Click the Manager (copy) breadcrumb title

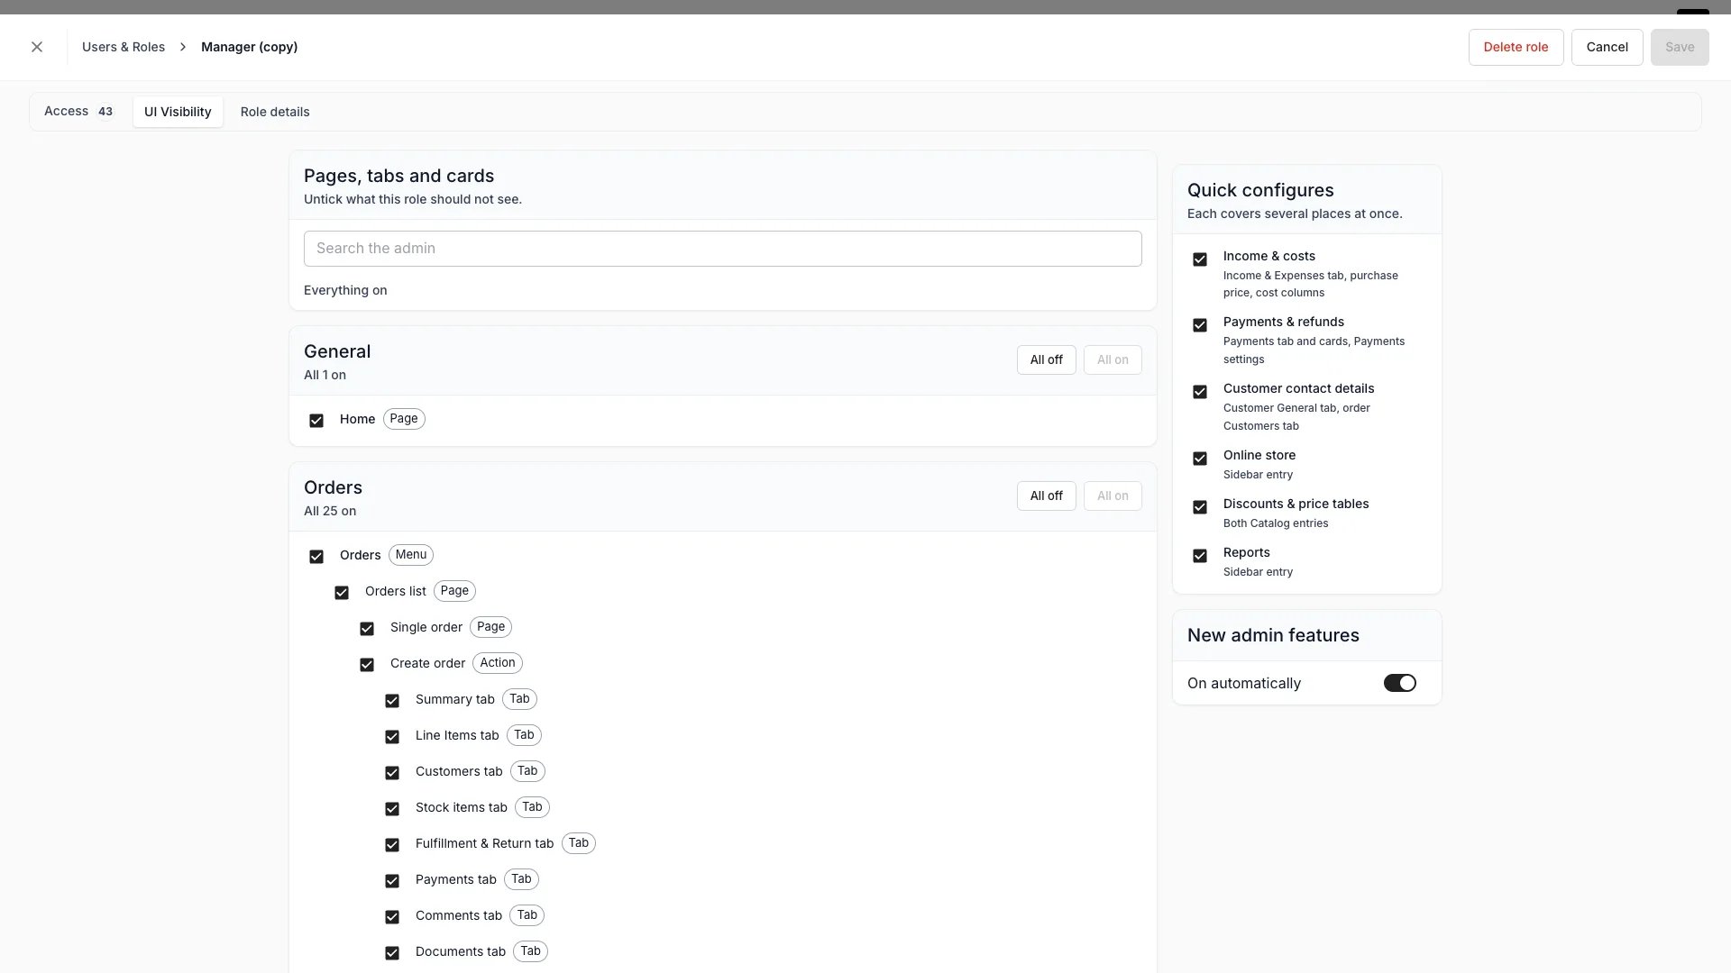(249, 47)
